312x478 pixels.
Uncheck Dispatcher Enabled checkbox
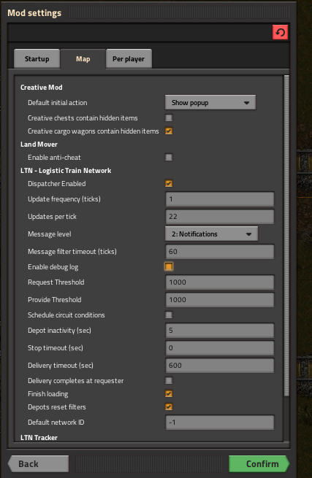pos(169,183)
